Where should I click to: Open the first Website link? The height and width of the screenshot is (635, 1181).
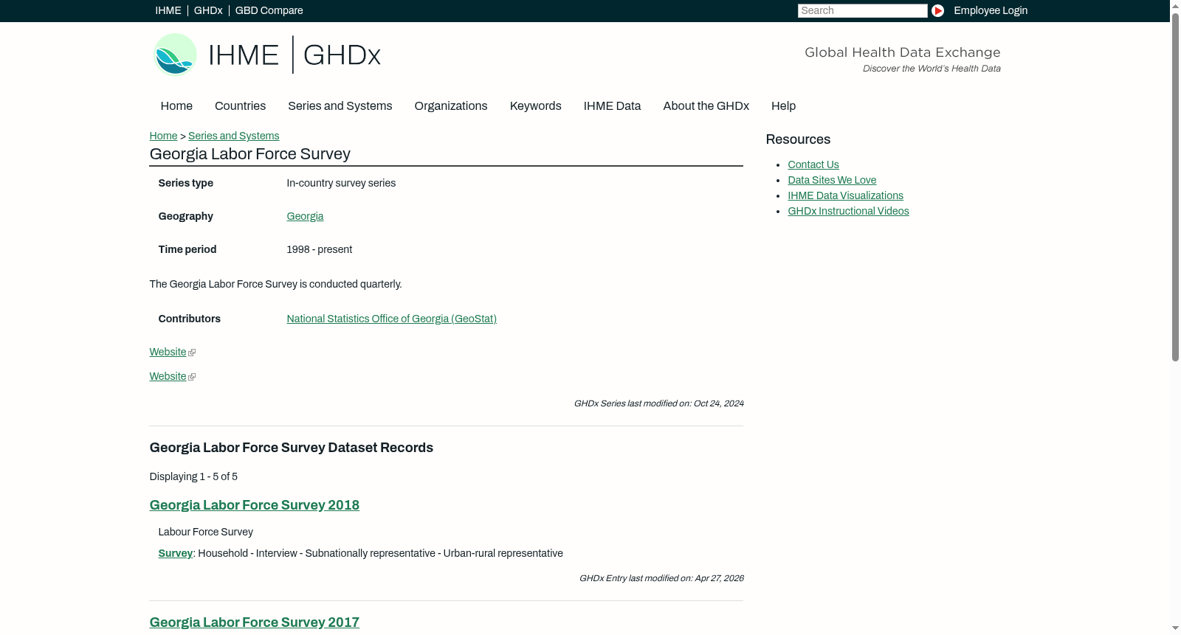point(168,353)
